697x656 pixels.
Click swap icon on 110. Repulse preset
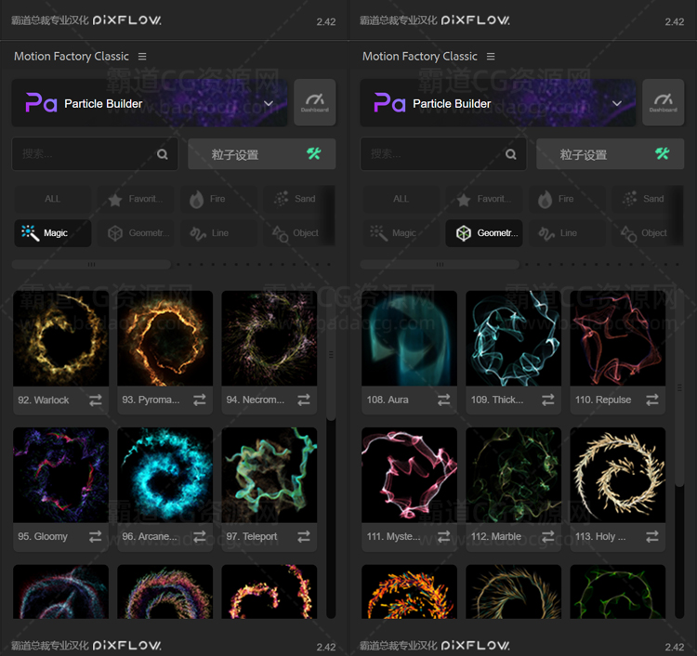tap(652, 400)
